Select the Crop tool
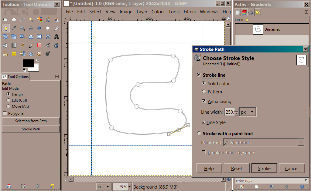The height and width of the screenshot is (191, 311). click(x=56, y=28)
